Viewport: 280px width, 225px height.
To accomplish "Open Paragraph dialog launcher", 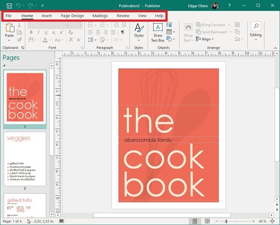I will coord(127,48).
